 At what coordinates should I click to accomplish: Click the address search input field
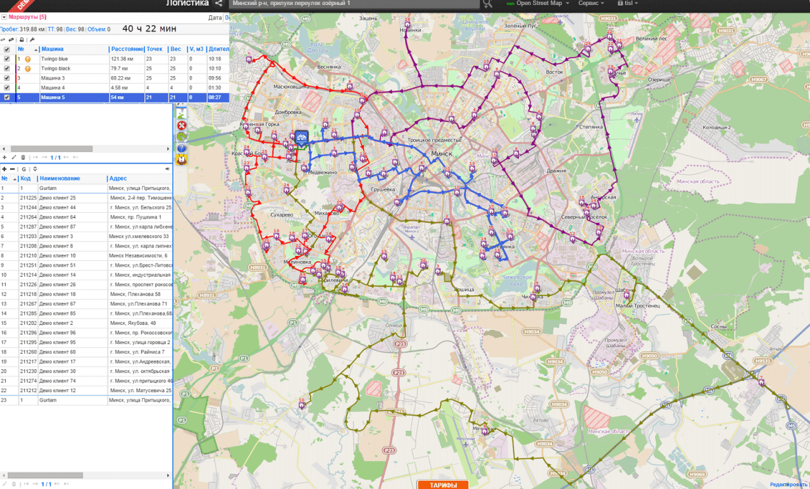click(353, 4)
